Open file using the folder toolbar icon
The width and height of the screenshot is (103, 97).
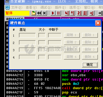click(33, 13)
